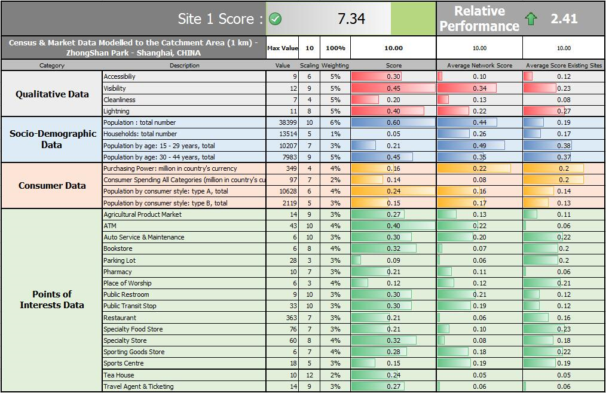This screenshot has width=606, height=393.
Task: Click the Tea House description cell
Action: pyautogui.click(x=184, y=375)
